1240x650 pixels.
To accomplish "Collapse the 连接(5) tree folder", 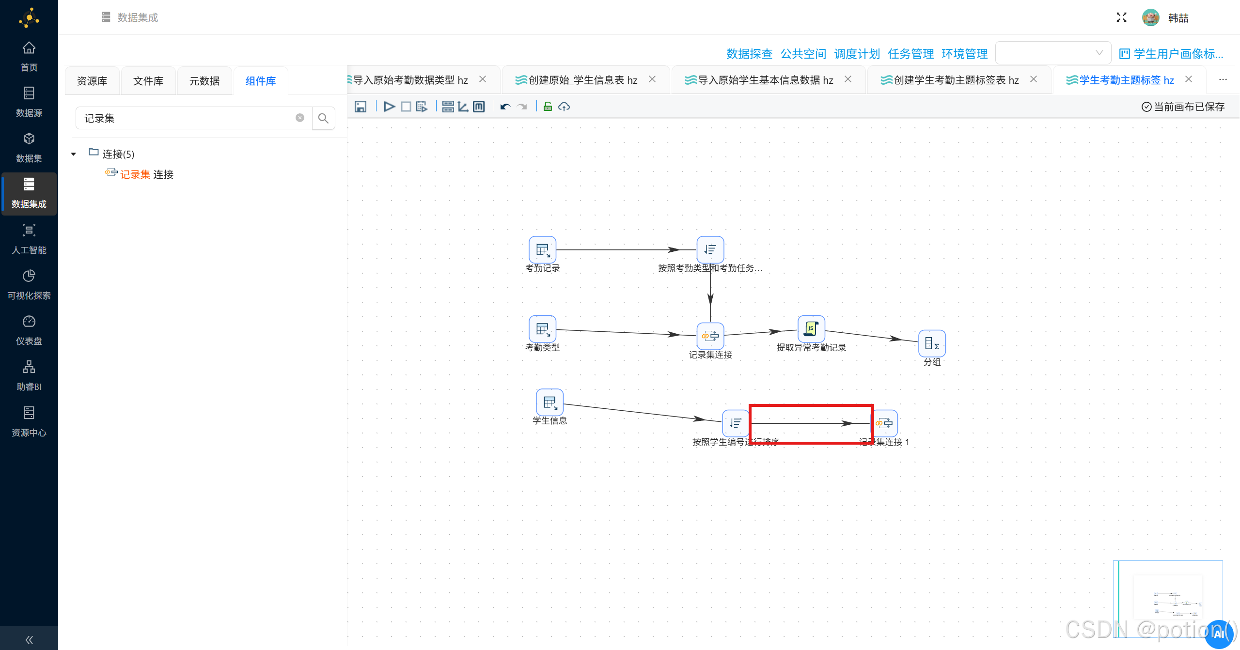I will pyautogui.click(x=74, y=154).
